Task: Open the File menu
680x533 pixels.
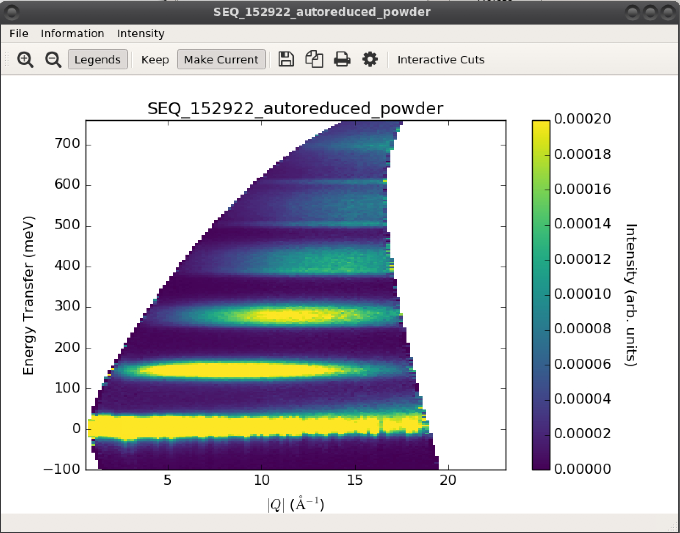Action: (19, 33)
